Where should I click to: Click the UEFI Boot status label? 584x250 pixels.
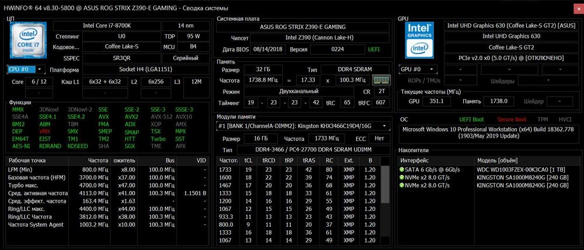(x=471, y=119)
